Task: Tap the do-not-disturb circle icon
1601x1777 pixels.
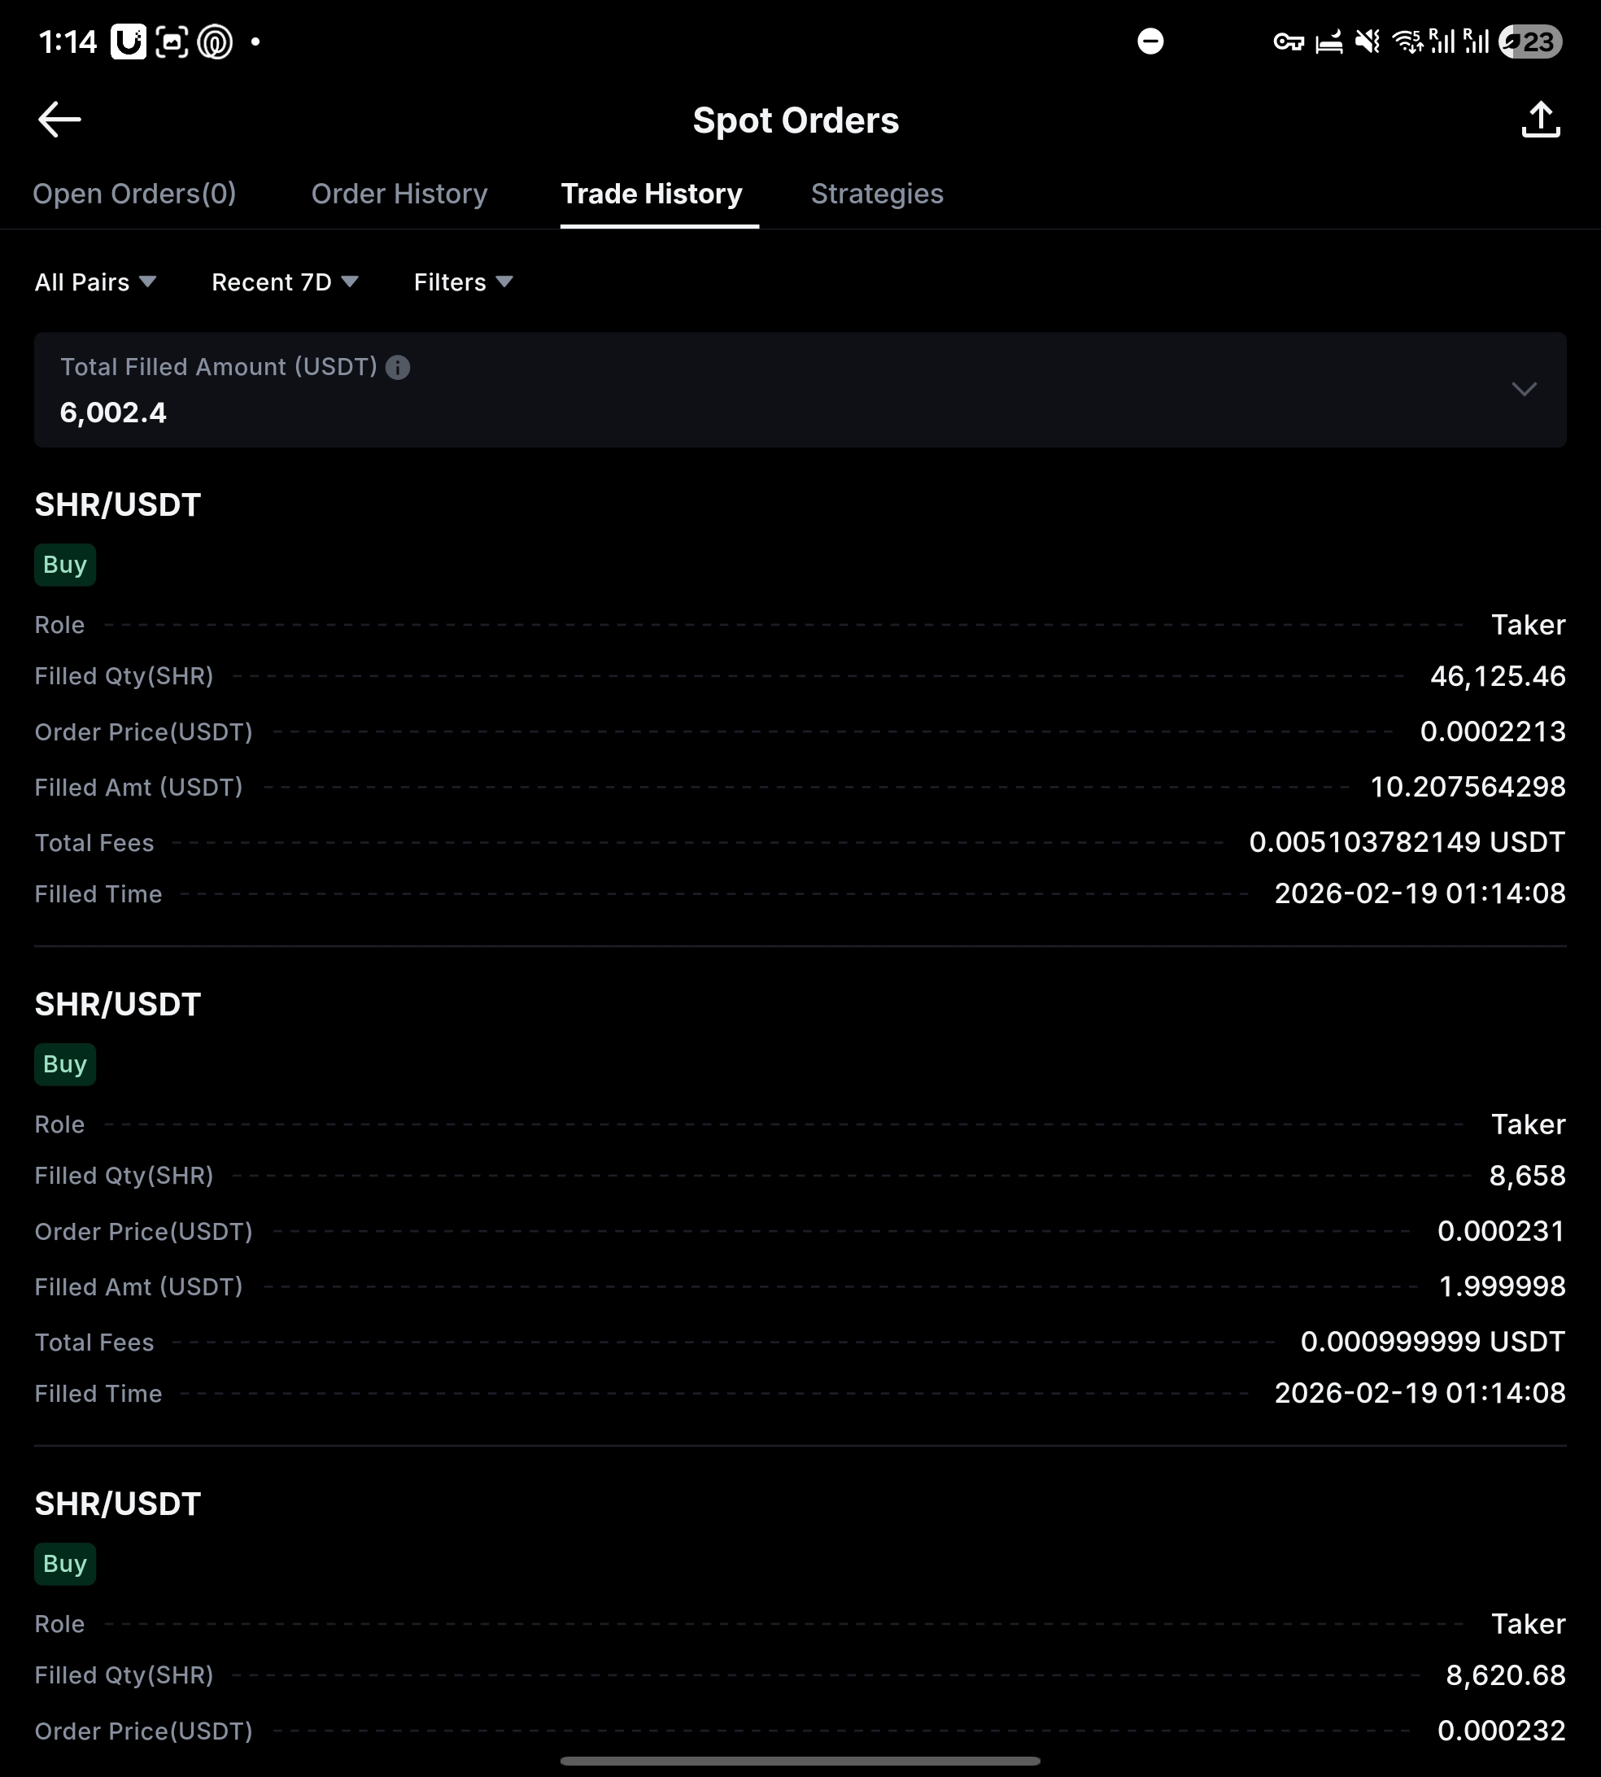Action: pyautogui.click(x=1149, y=41)
